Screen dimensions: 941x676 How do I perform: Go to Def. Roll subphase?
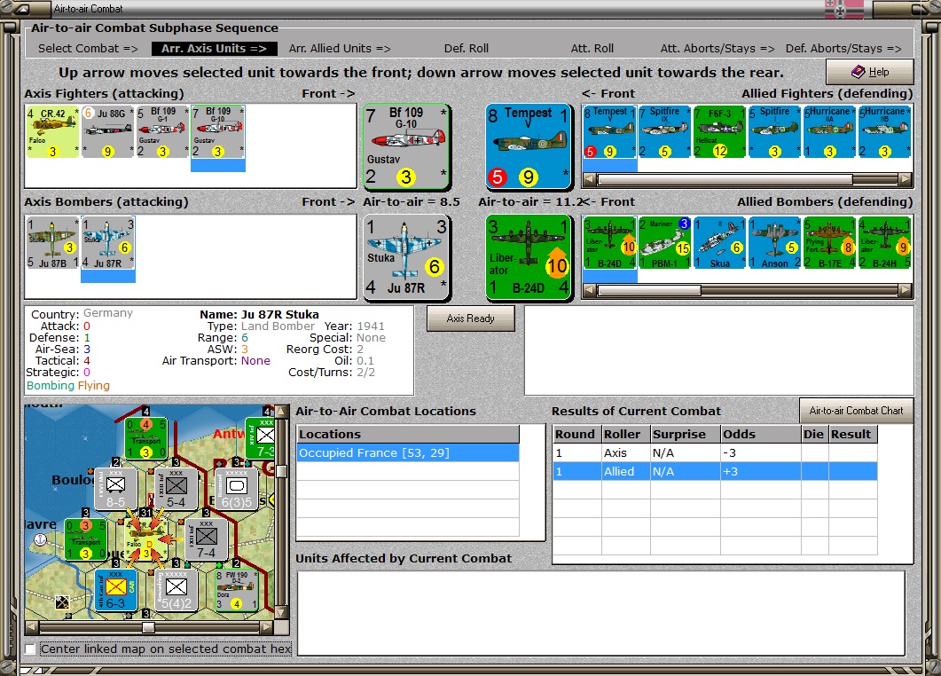tap(467, 49)
